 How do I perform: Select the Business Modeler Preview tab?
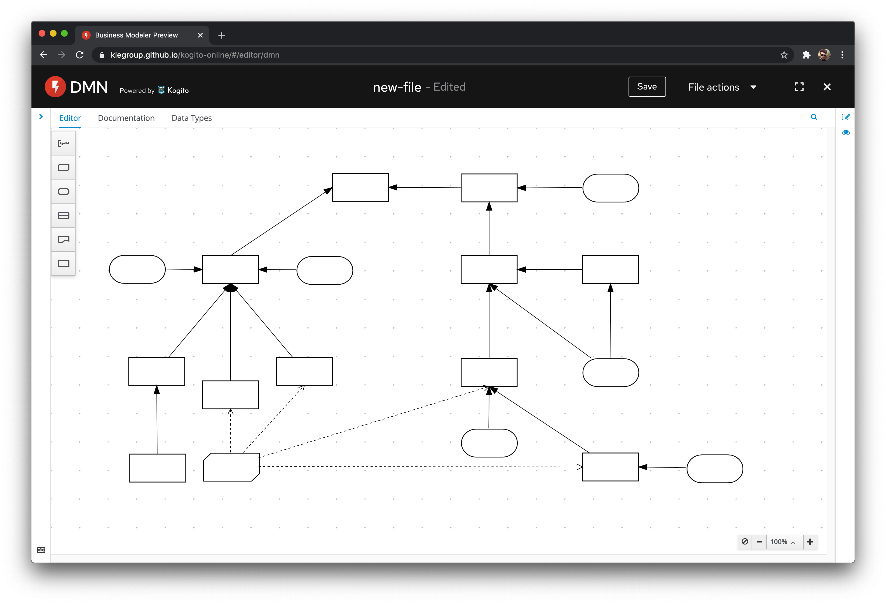pos(142,35)
